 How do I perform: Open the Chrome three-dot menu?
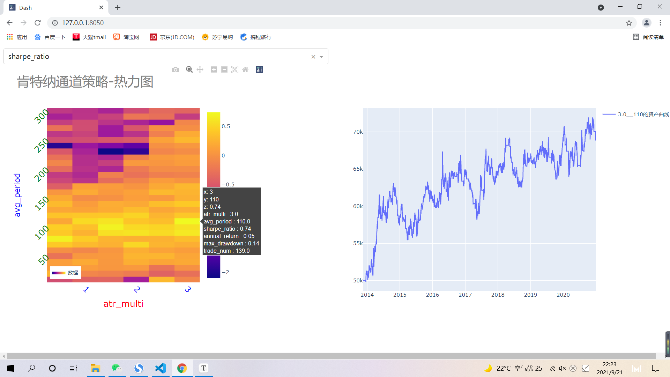[660, 23]
